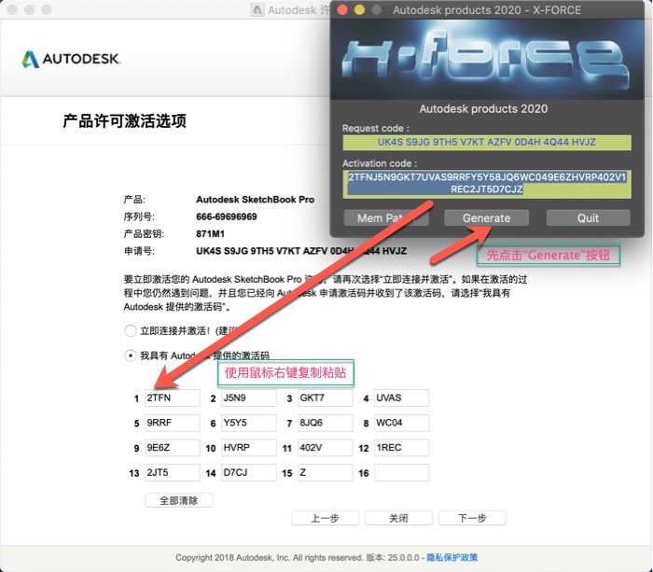The height and width of the screenshot is (572, 653).
Task: Click the Activation code field in X-FORCE
Action: click(487, 183)
